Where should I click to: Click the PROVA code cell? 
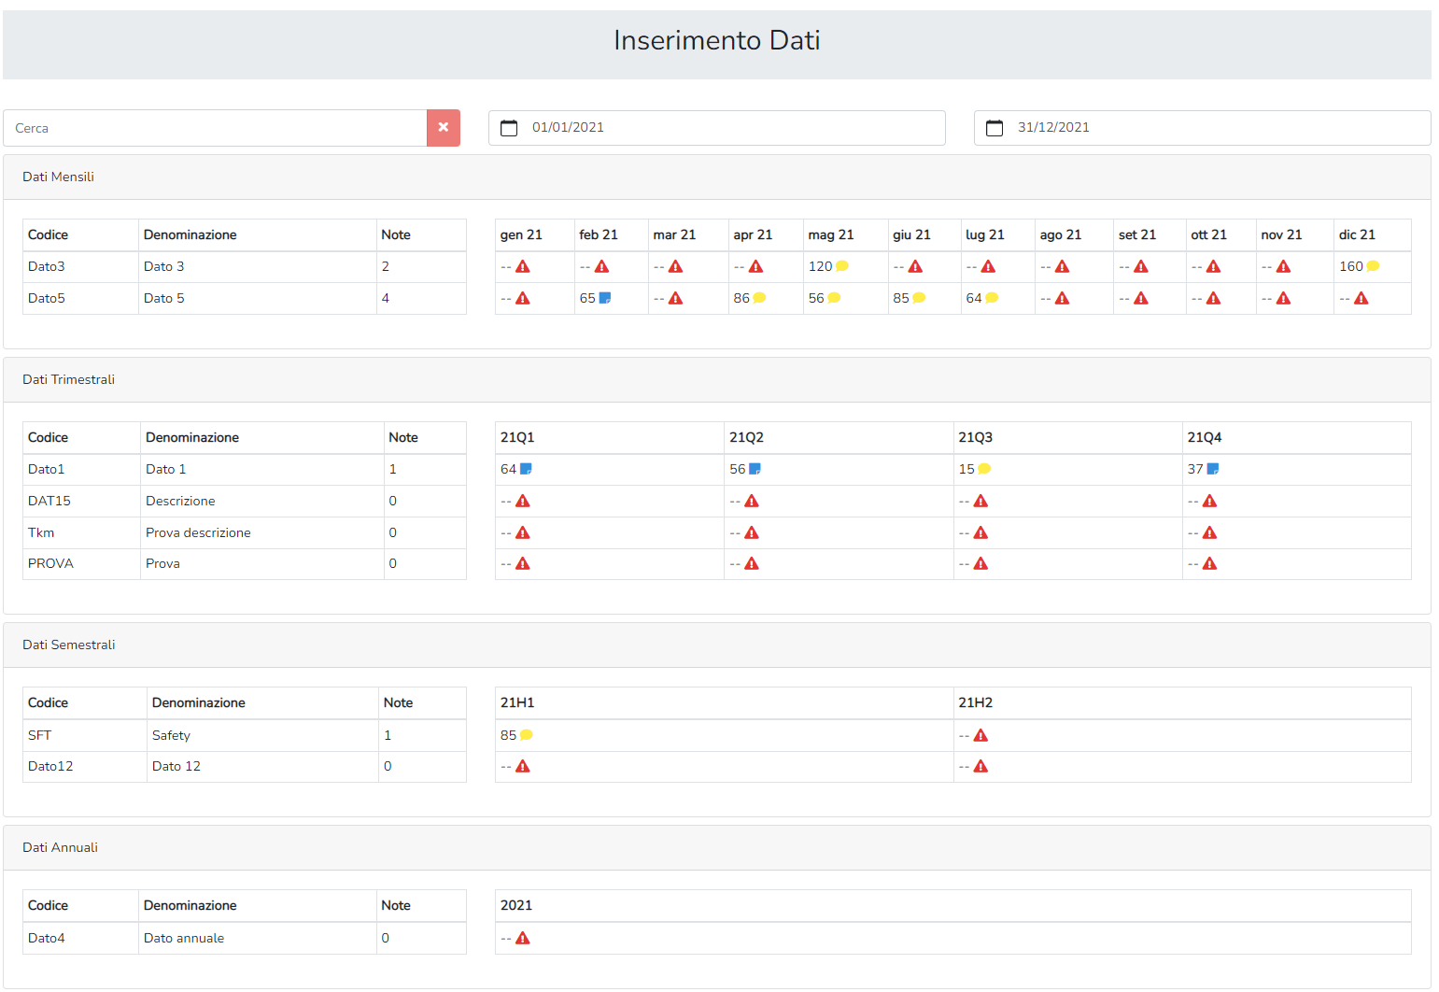point(81,564)
